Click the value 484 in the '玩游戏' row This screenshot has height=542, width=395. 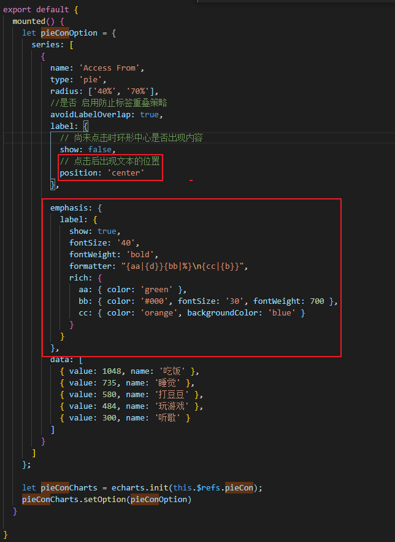click(109, 406)
